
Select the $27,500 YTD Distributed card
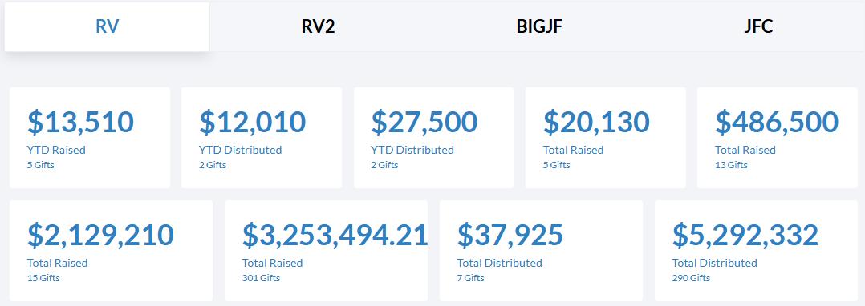[433, 138]
